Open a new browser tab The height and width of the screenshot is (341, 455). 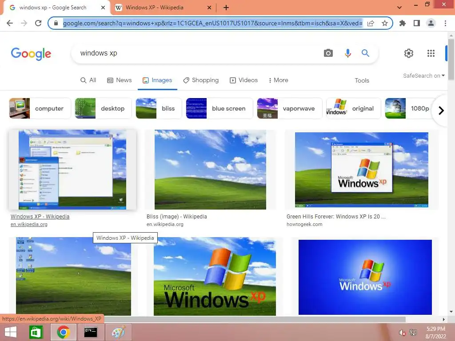[226, 8]
